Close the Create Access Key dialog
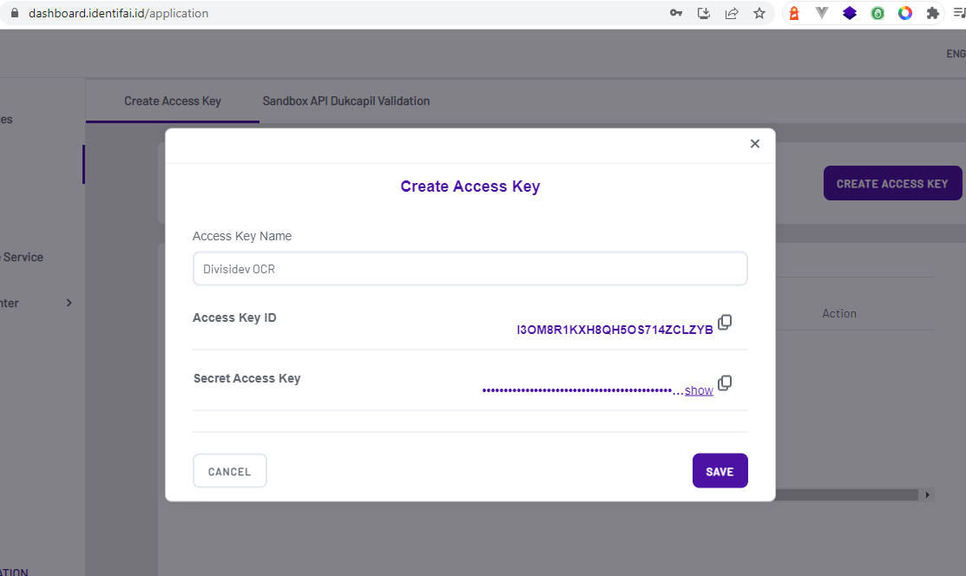The height and width of the screenshot is (576, 966). [x=755, y=143]
